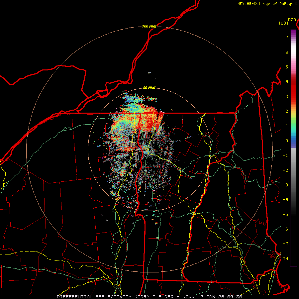Screen dimensions: 299x299
Task: Click the 1 value on color scale
Action: pyautogui.click(x=287, y=126)
